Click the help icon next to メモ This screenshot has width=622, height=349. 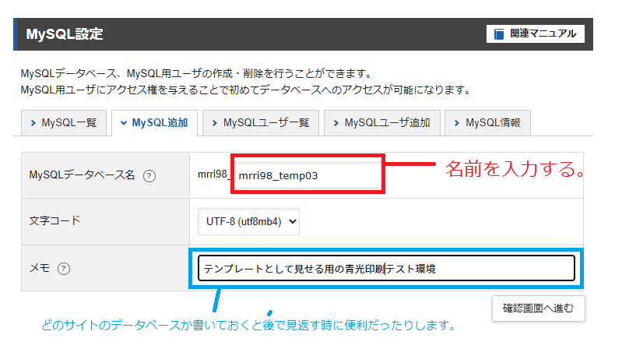64,269
